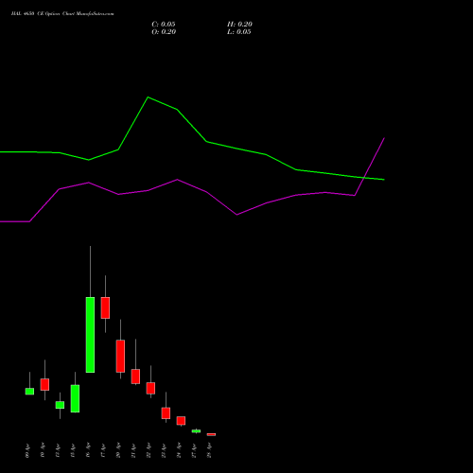Select the tallest green candlestick body

(x=90, y=335)
